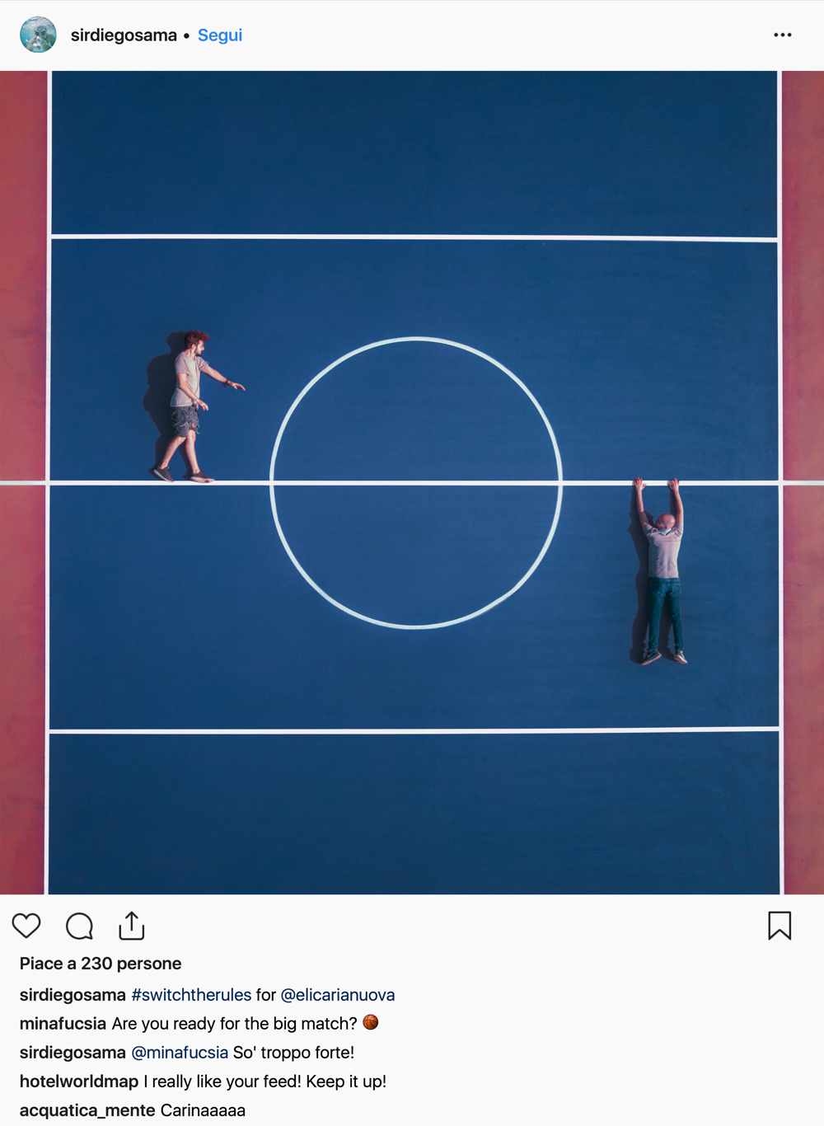Screen dimensions: 824x1126
Task: Open the #switchtherules hashtag
Action: pyautogui.click(x=191, y=995)
